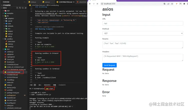
Task: Open Gruntfile.js file
Action: [11, 80]
